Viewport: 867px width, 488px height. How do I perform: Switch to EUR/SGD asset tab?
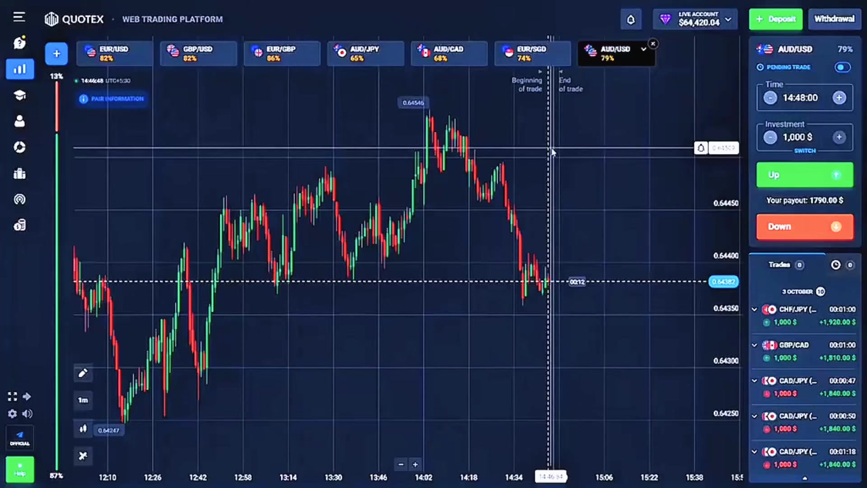click(x=532, y=54)
